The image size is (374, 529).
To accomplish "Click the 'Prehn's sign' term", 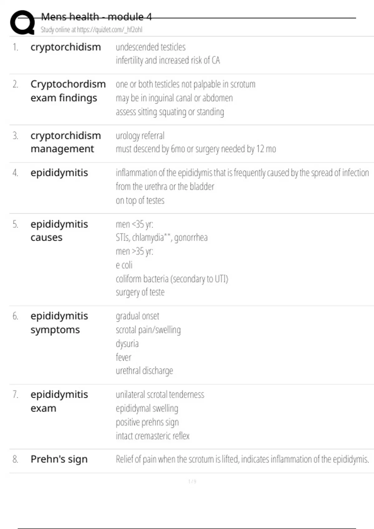I will pyautogui.click(x=59, y=459).
